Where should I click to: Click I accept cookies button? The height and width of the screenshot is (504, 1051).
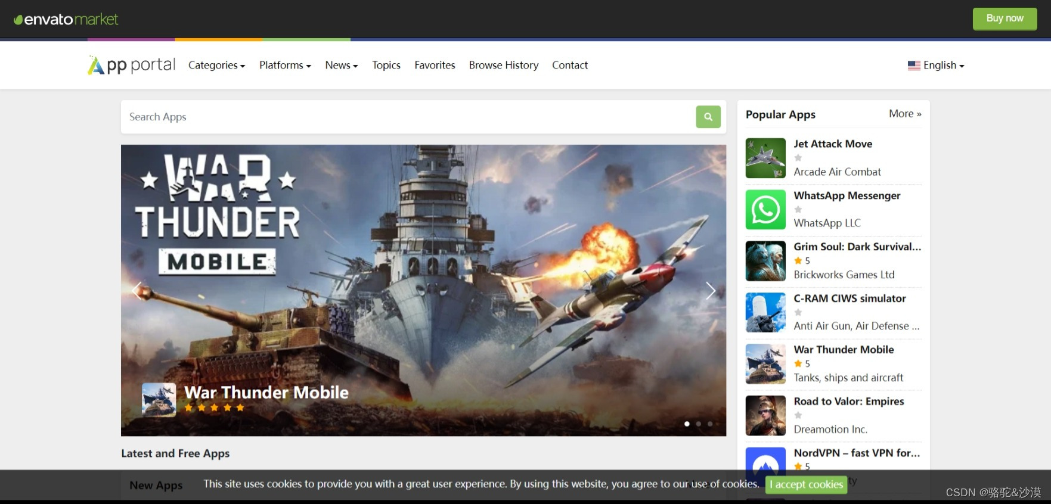click(806, 484)
